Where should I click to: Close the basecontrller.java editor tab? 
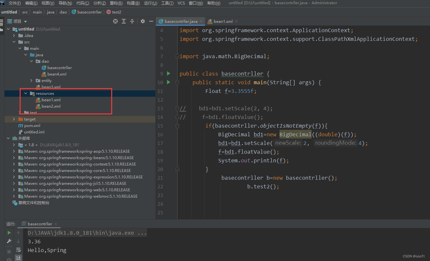pyautogui.click(x=201, y=22)
